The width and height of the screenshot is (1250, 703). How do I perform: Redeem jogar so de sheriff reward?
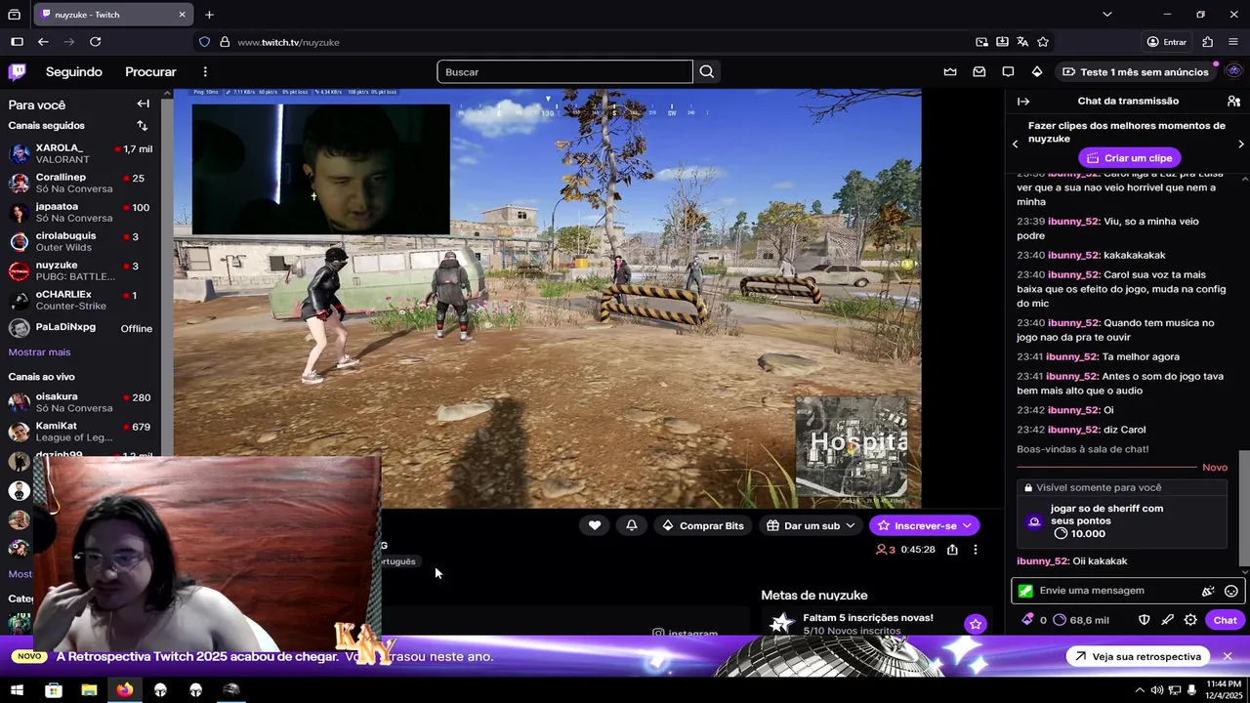tap(1121, 520)
